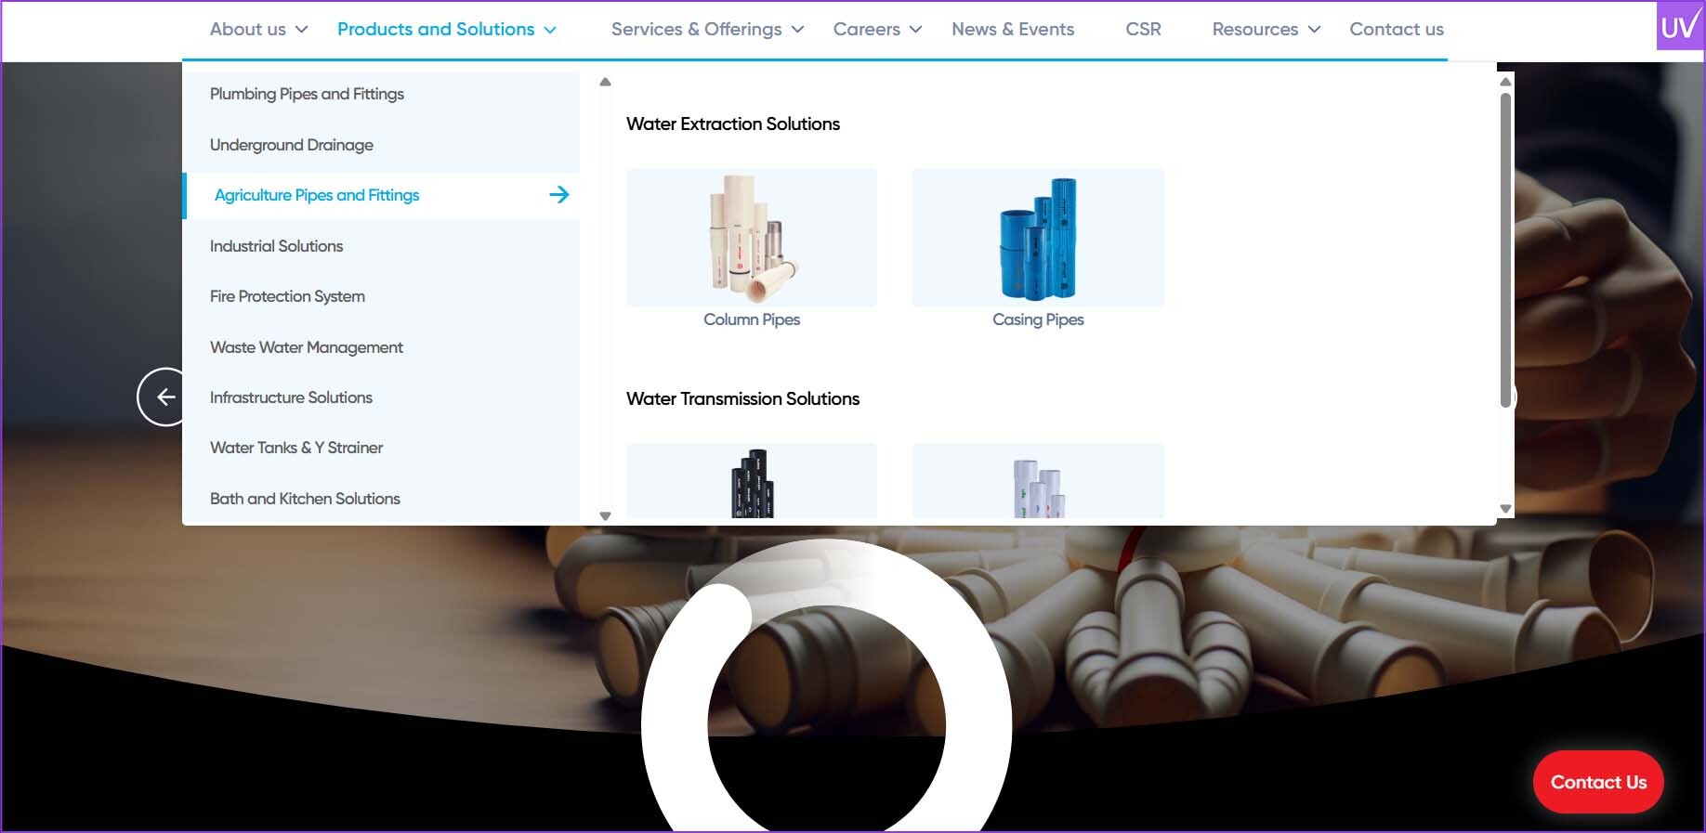1706x833 pixels.
Task: Click the Water Transmission Solutions heading
Action: pos(742,398)
